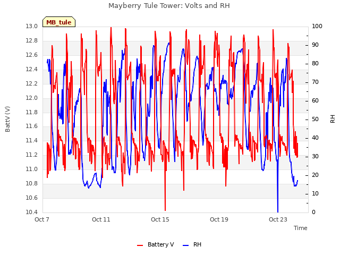Click the 80 RH tick label
Viewport: 340px width, 255px height.
[x=315, y=64]
